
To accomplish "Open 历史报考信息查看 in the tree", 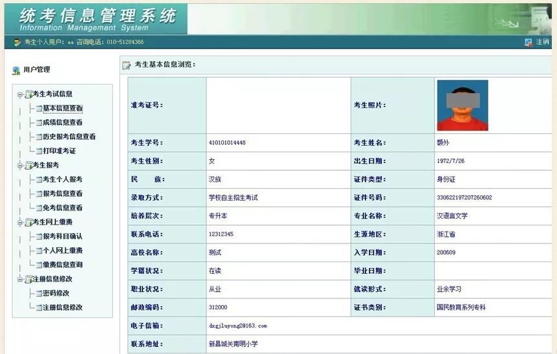I will click(69, 137).
